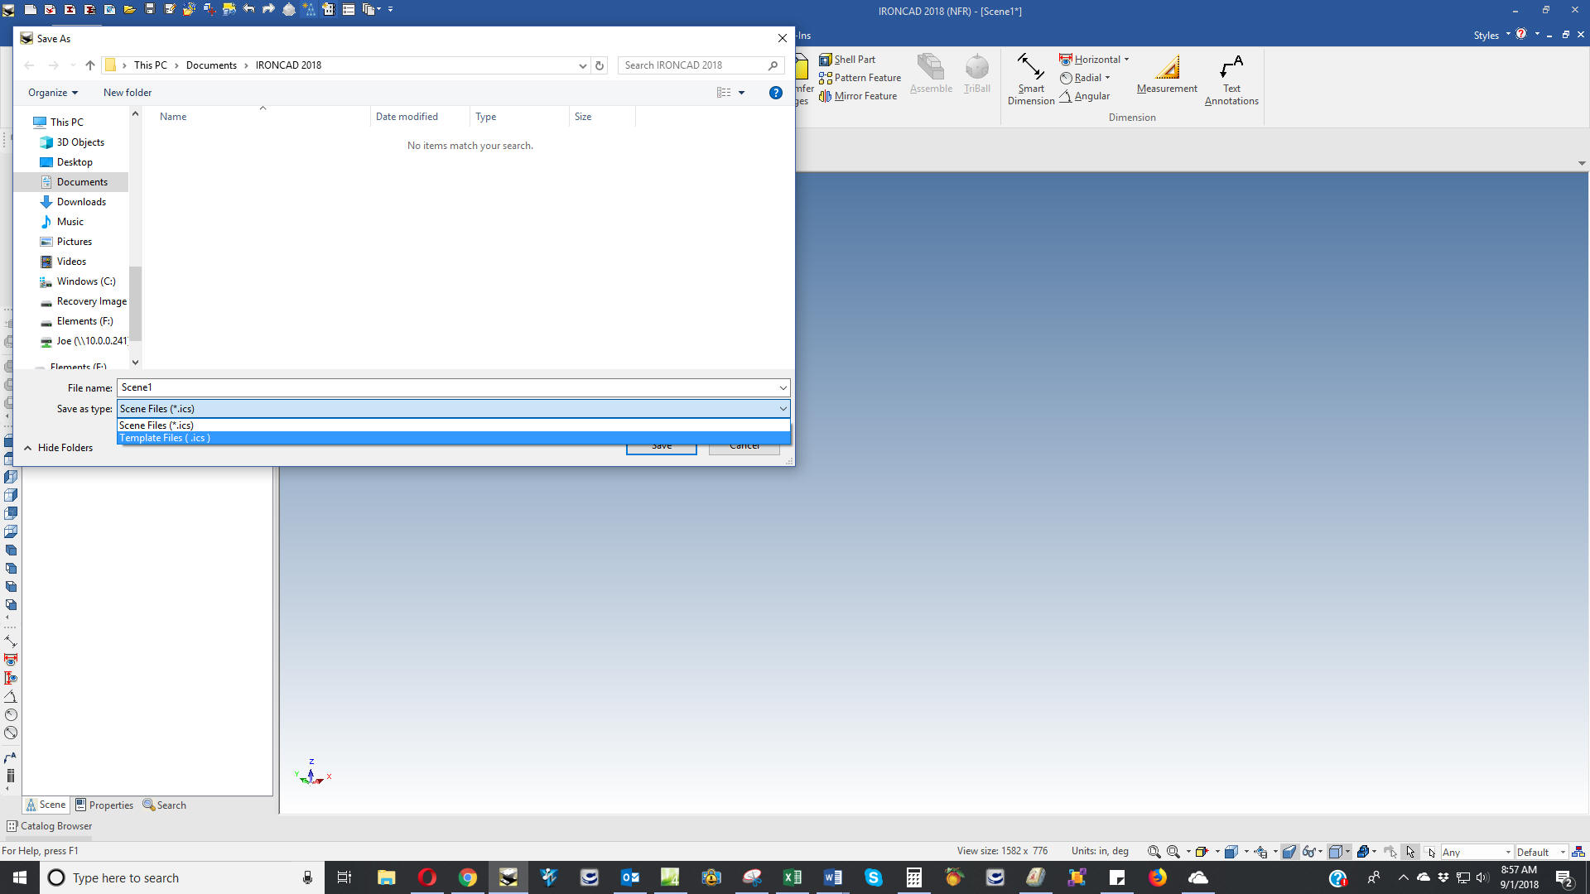Click the Search IRONCAD 2018 box
Viewport: 1590px width, 894px height.
(701, 65)
